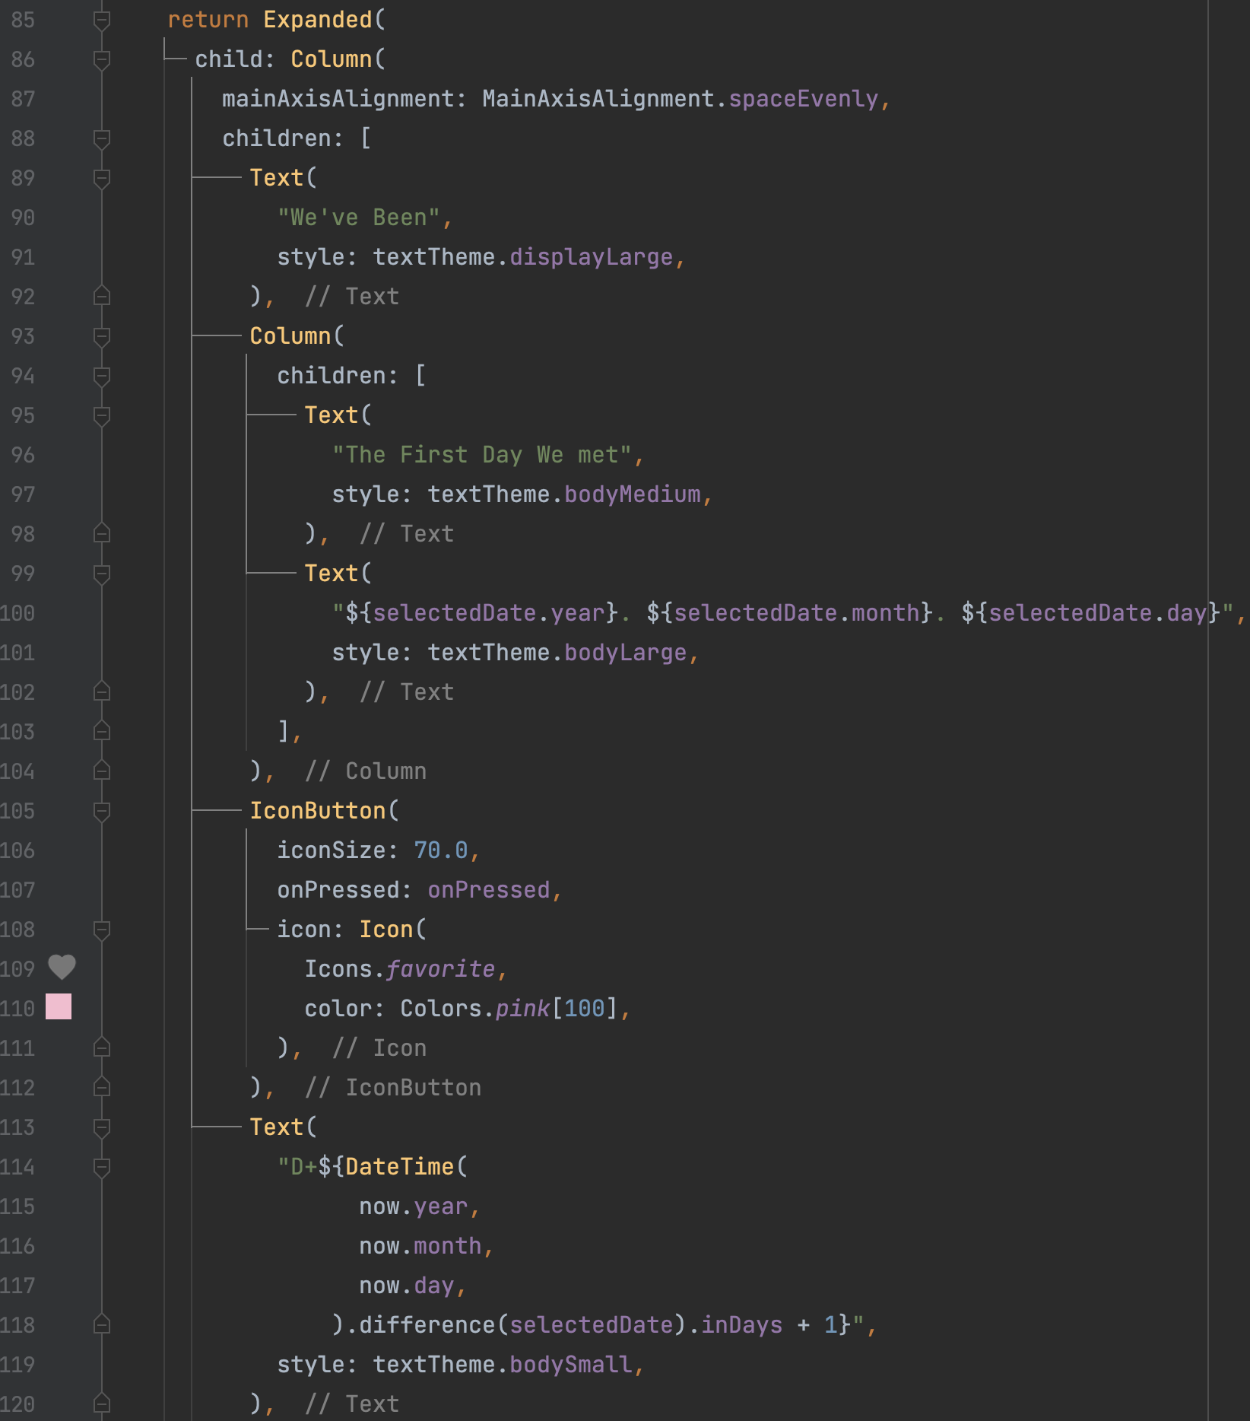Click selectedDate.year in the line 100 string
This screenshot has height=1421, width=1250.
(x=488, y=613)
